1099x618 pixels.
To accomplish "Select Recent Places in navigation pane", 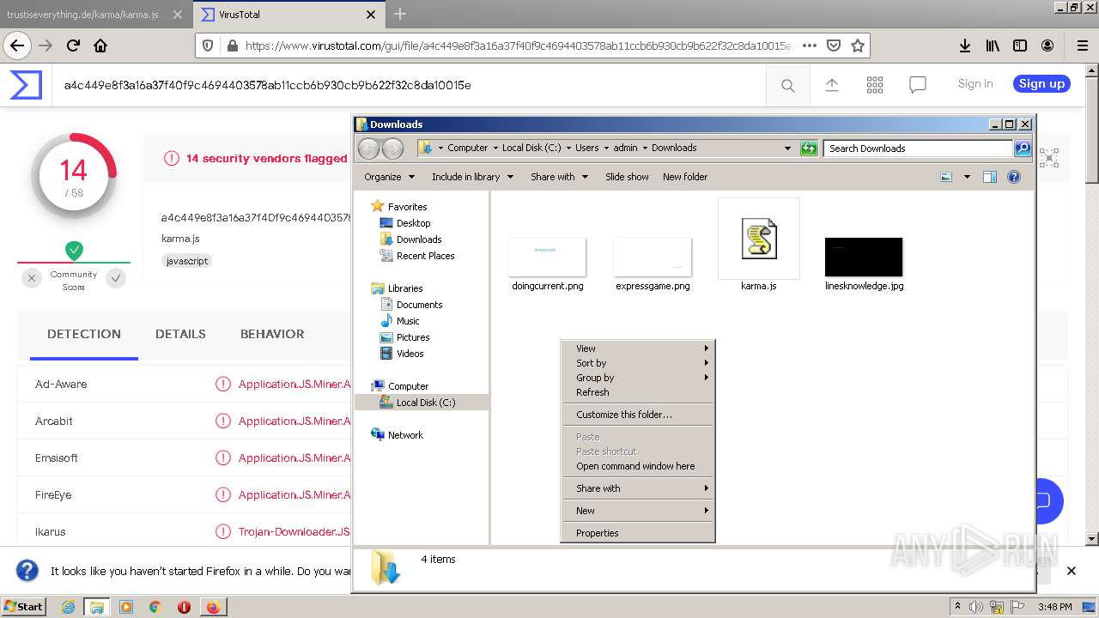I will pyautogui.click(x=425, y=256).
